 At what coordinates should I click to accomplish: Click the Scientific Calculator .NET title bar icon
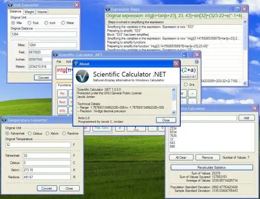tap(55, 55)
